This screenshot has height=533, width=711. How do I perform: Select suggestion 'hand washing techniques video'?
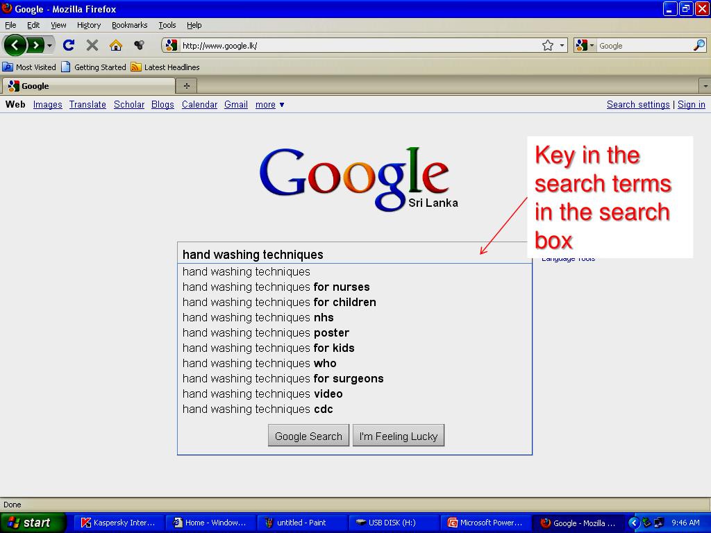354,394
